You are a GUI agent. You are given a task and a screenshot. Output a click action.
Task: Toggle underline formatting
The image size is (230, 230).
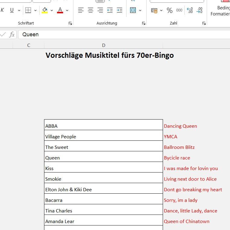(x=12, y=10)
